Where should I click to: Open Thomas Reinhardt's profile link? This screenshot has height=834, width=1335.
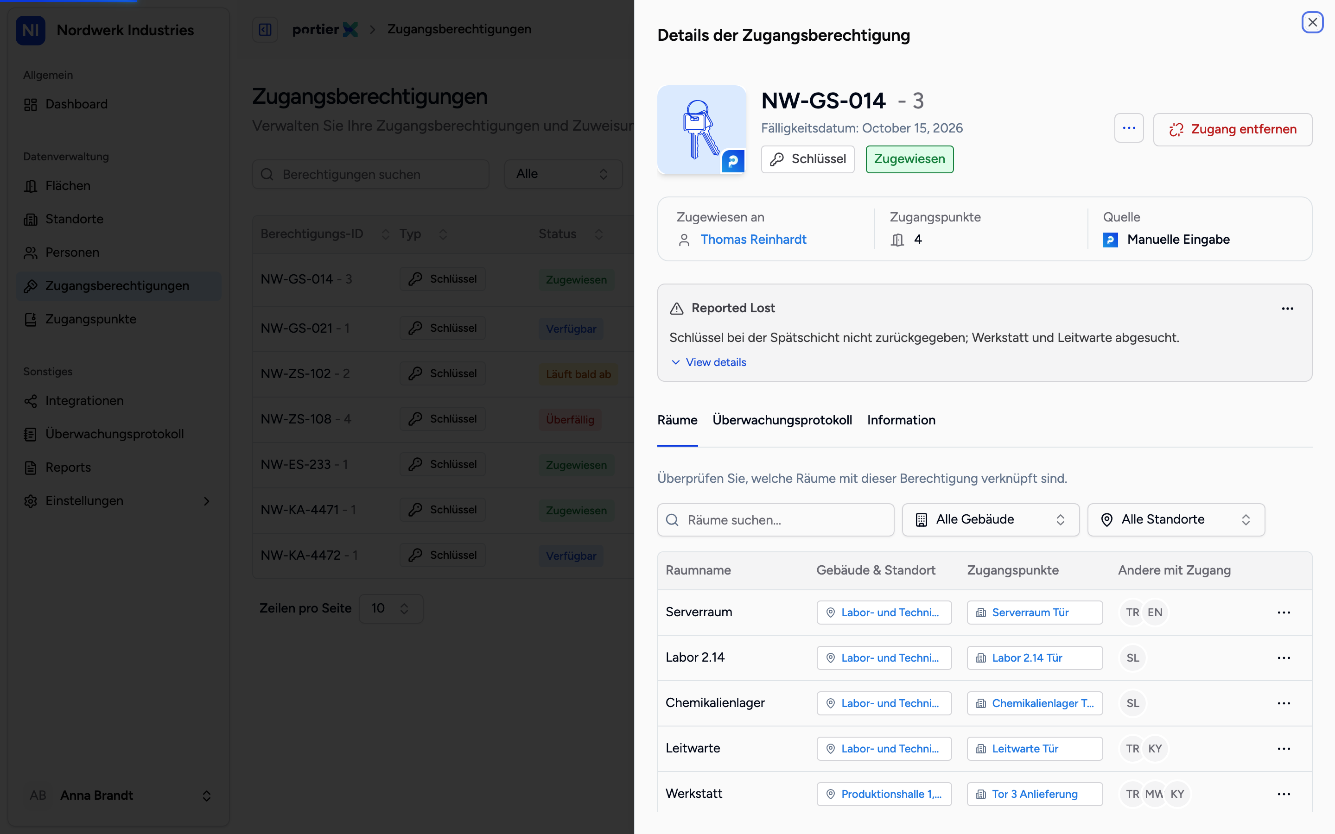pyautogui.click(x=753, y=240)
